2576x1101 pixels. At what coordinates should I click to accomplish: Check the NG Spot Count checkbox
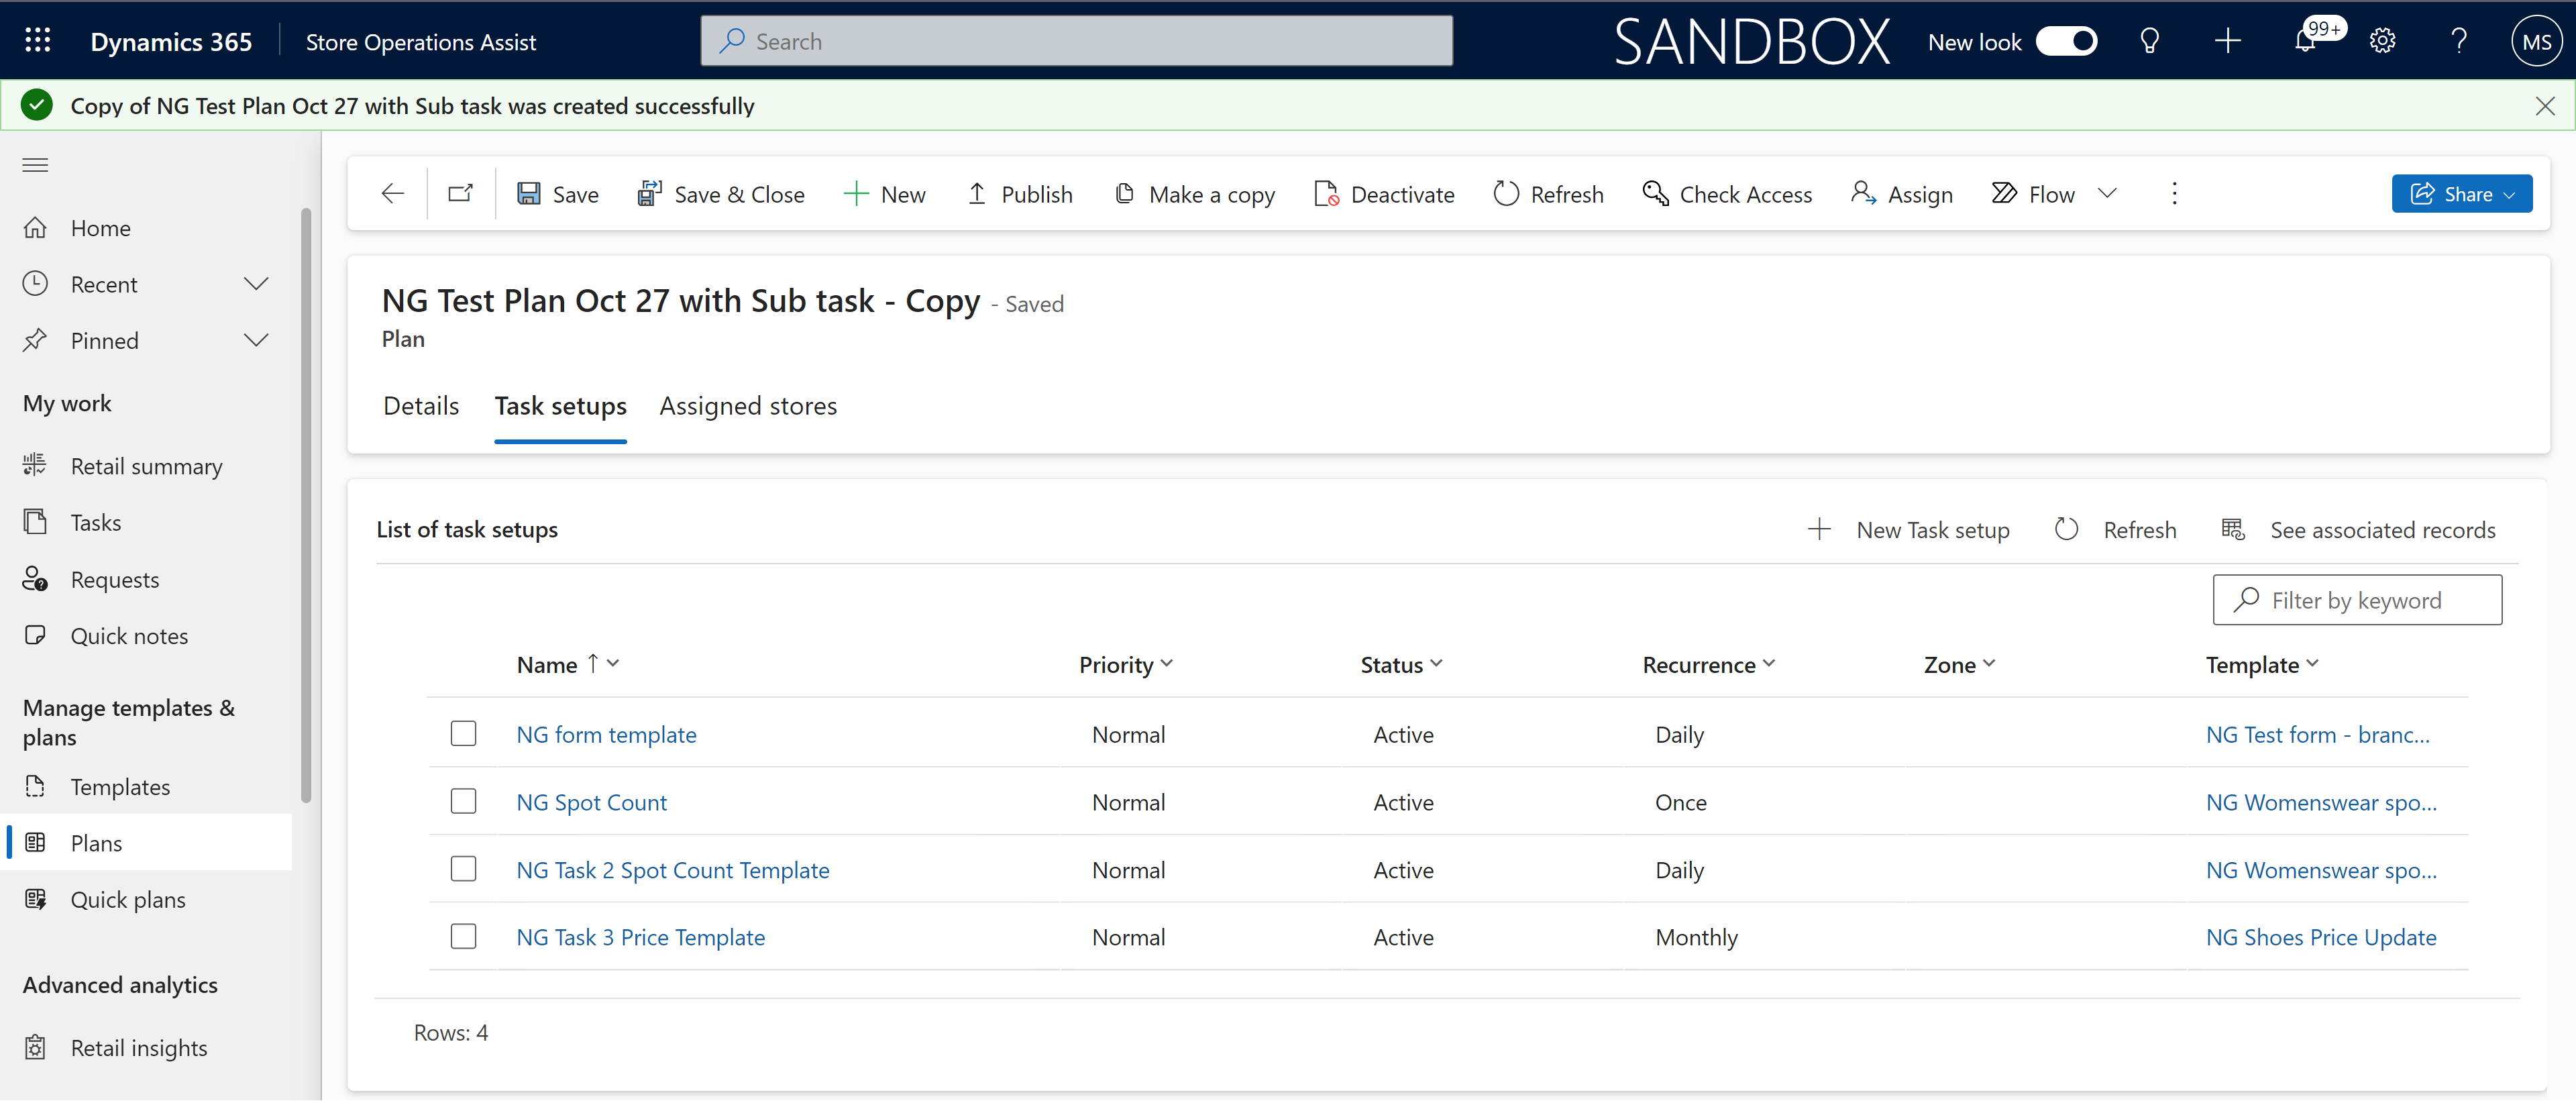pos(464,800)
